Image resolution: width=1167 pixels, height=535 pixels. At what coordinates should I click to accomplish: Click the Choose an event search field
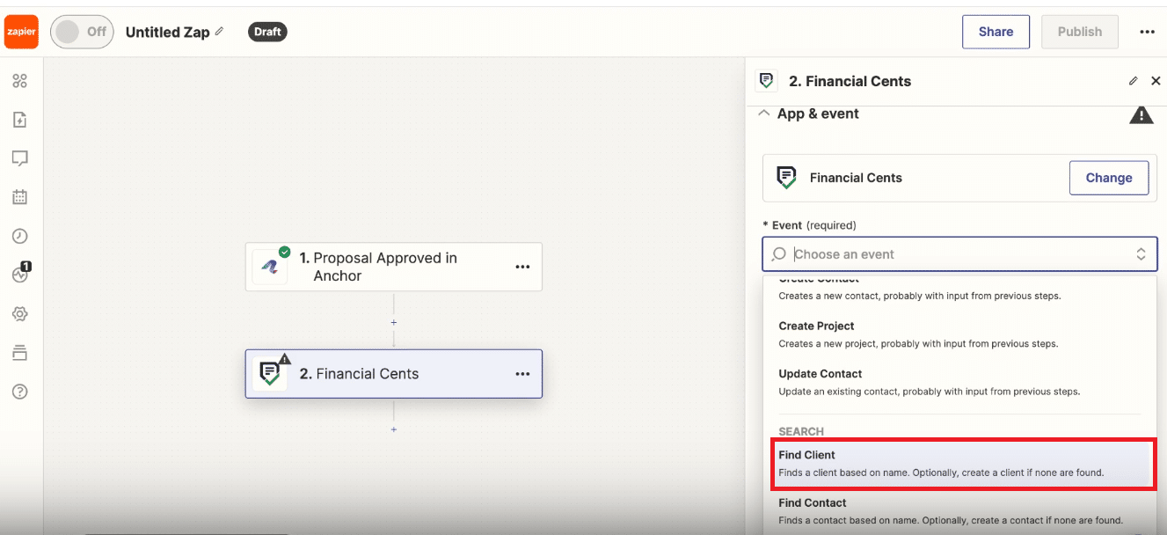pos(959,254)
